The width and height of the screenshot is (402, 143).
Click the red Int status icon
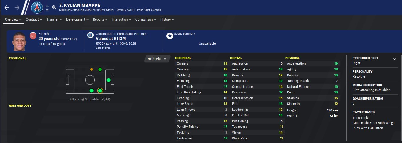pos(33,36)
